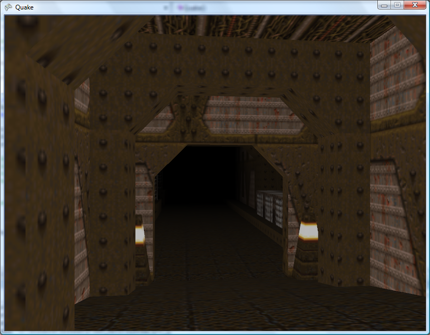The width and height of the screenshot is (430, 335).
Task: Click the glowing lamp left of the doorway
Action: [x=140, y=234]
